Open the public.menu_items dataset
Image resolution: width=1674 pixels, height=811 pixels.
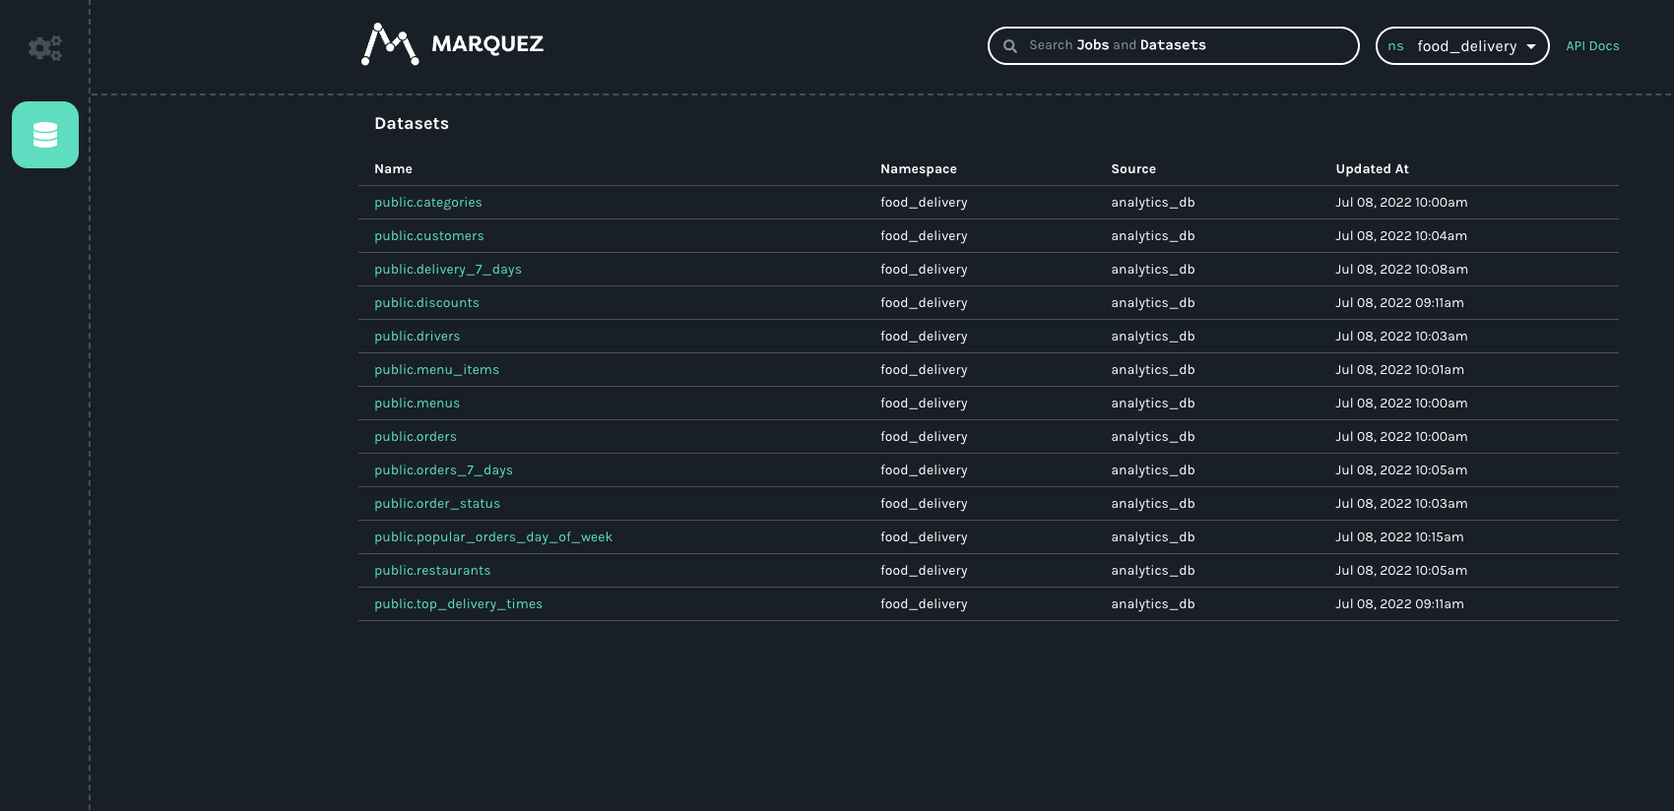(x=437, y=370)
